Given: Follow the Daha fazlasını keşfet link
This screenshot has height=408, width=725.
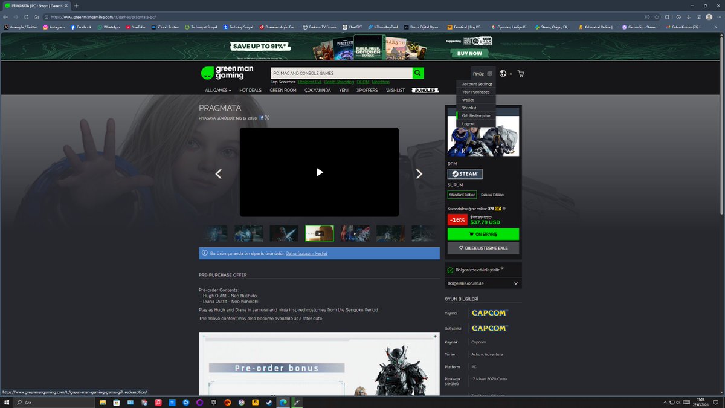Looking at the screenshot, I should (306, 253).
